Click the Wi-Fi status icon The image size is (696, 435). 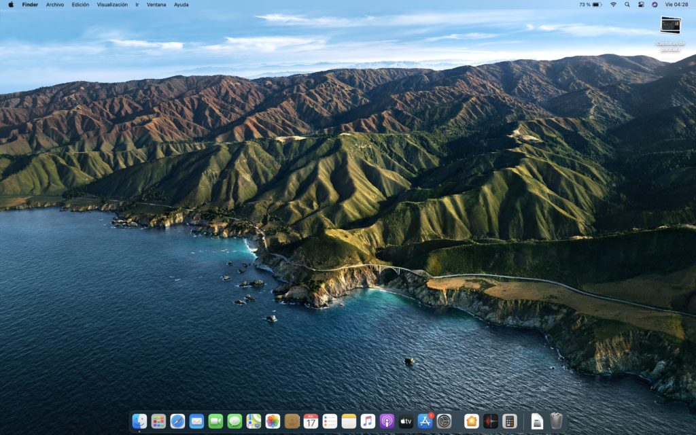(x=613, y=5)
